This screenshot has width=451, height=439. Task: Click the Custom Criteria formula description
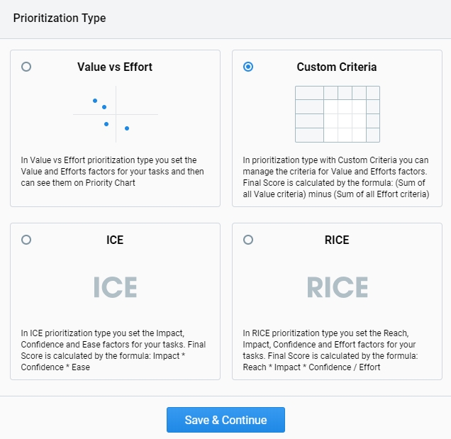click(336, 177)
